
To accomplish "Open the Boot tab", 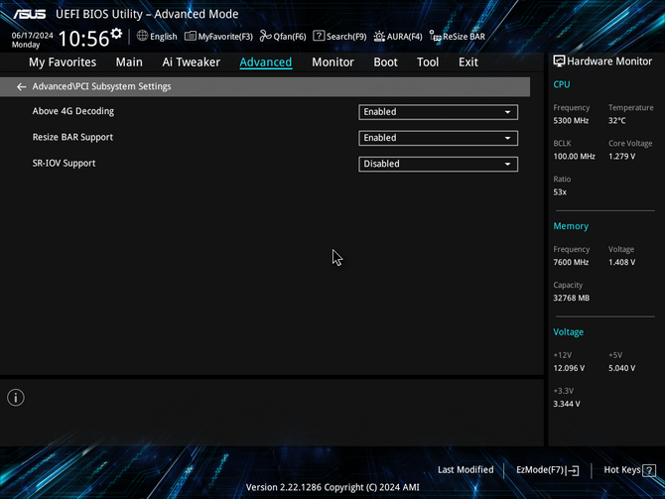I will click(x=385, y=62).
